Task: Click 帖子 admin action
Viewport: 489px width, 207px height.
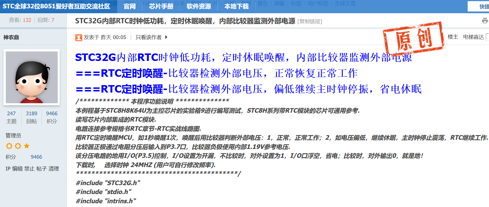Action: click(42, 169)
